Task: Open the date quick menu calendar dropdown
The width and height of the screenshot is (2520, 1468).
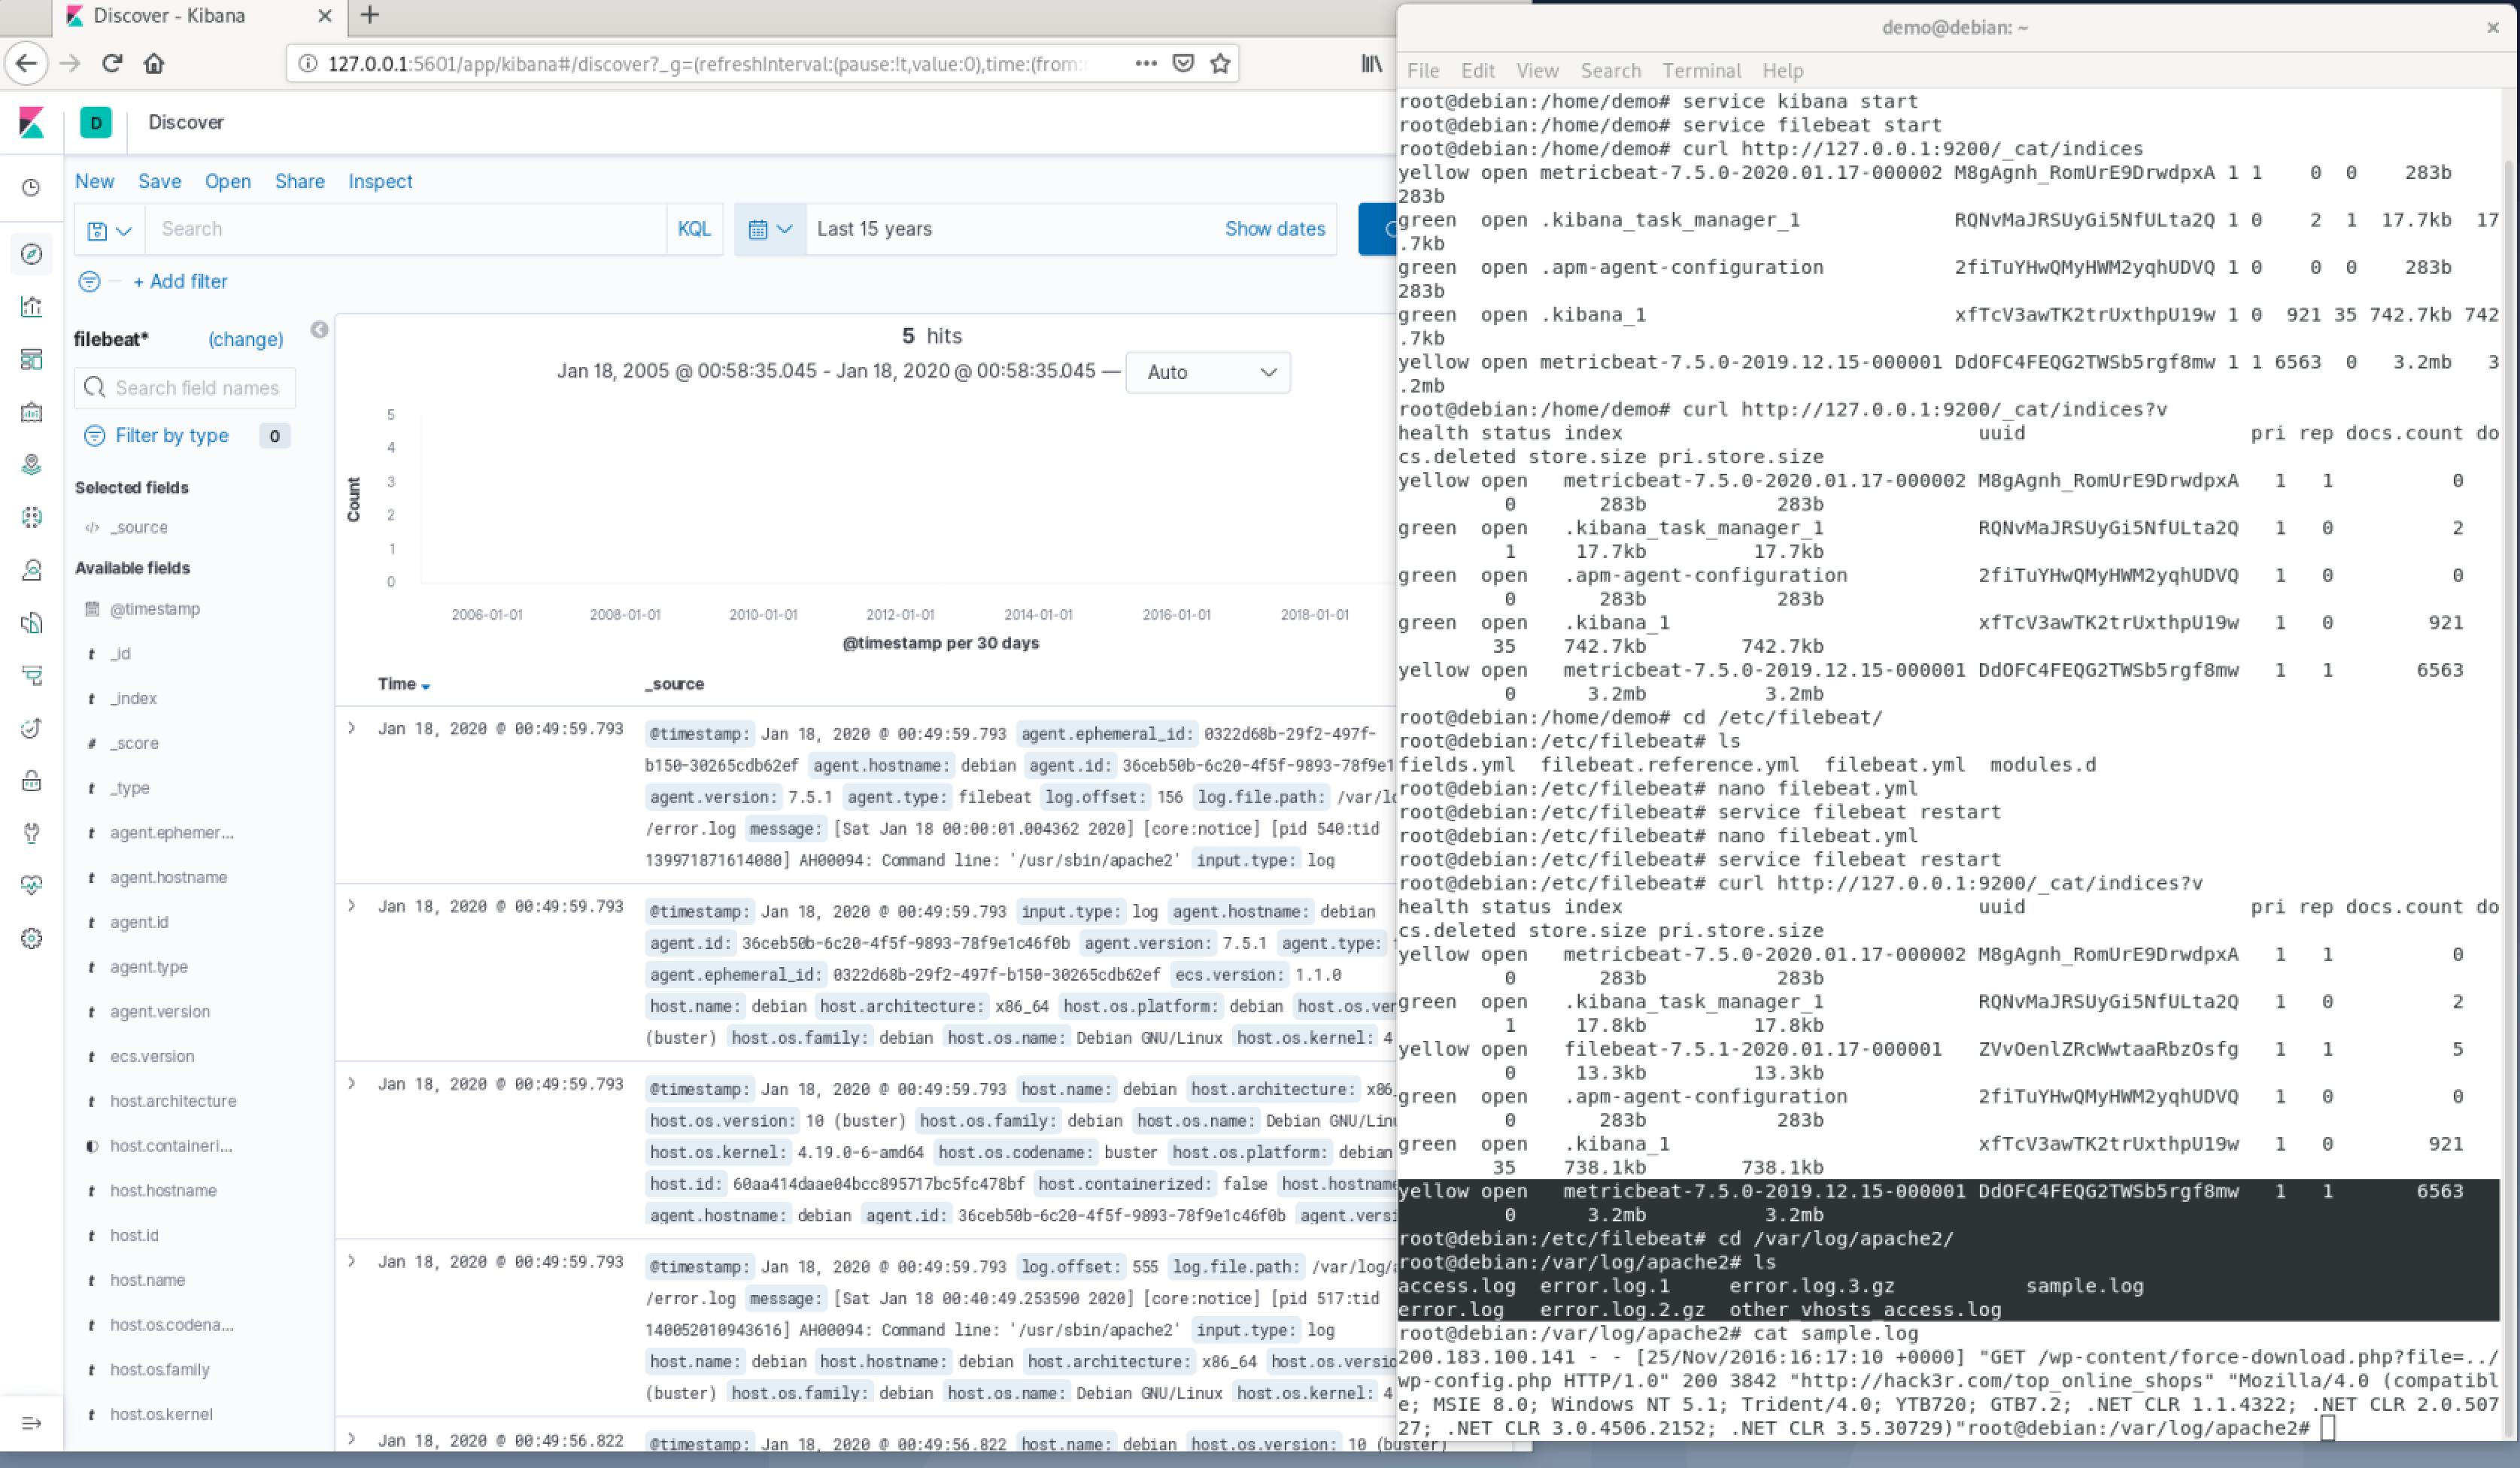Action: click(x=769, y=229)
